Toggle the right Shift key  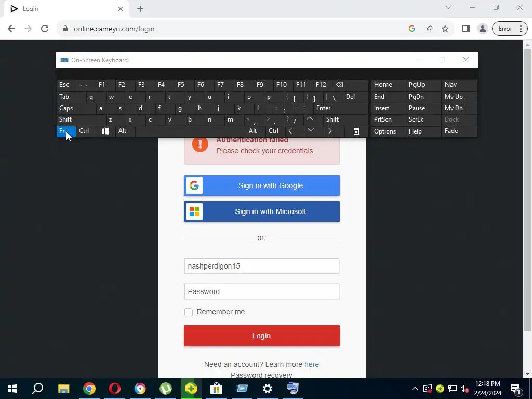pyautogui.click(x=345, y=119)
